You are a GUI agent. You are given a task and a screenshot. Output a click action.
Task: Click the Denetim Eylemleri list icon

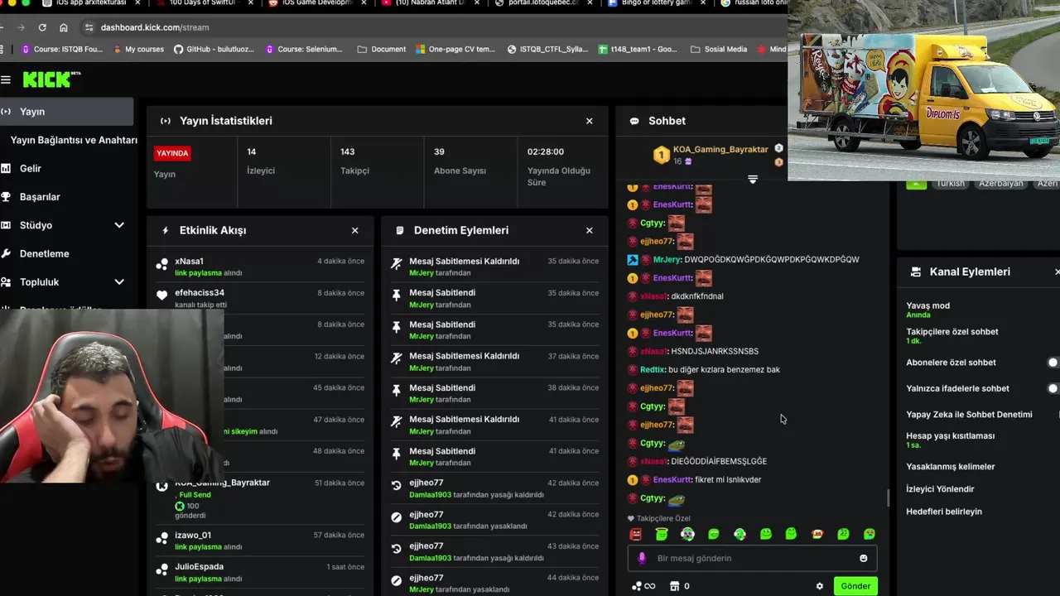pos(400,230)
